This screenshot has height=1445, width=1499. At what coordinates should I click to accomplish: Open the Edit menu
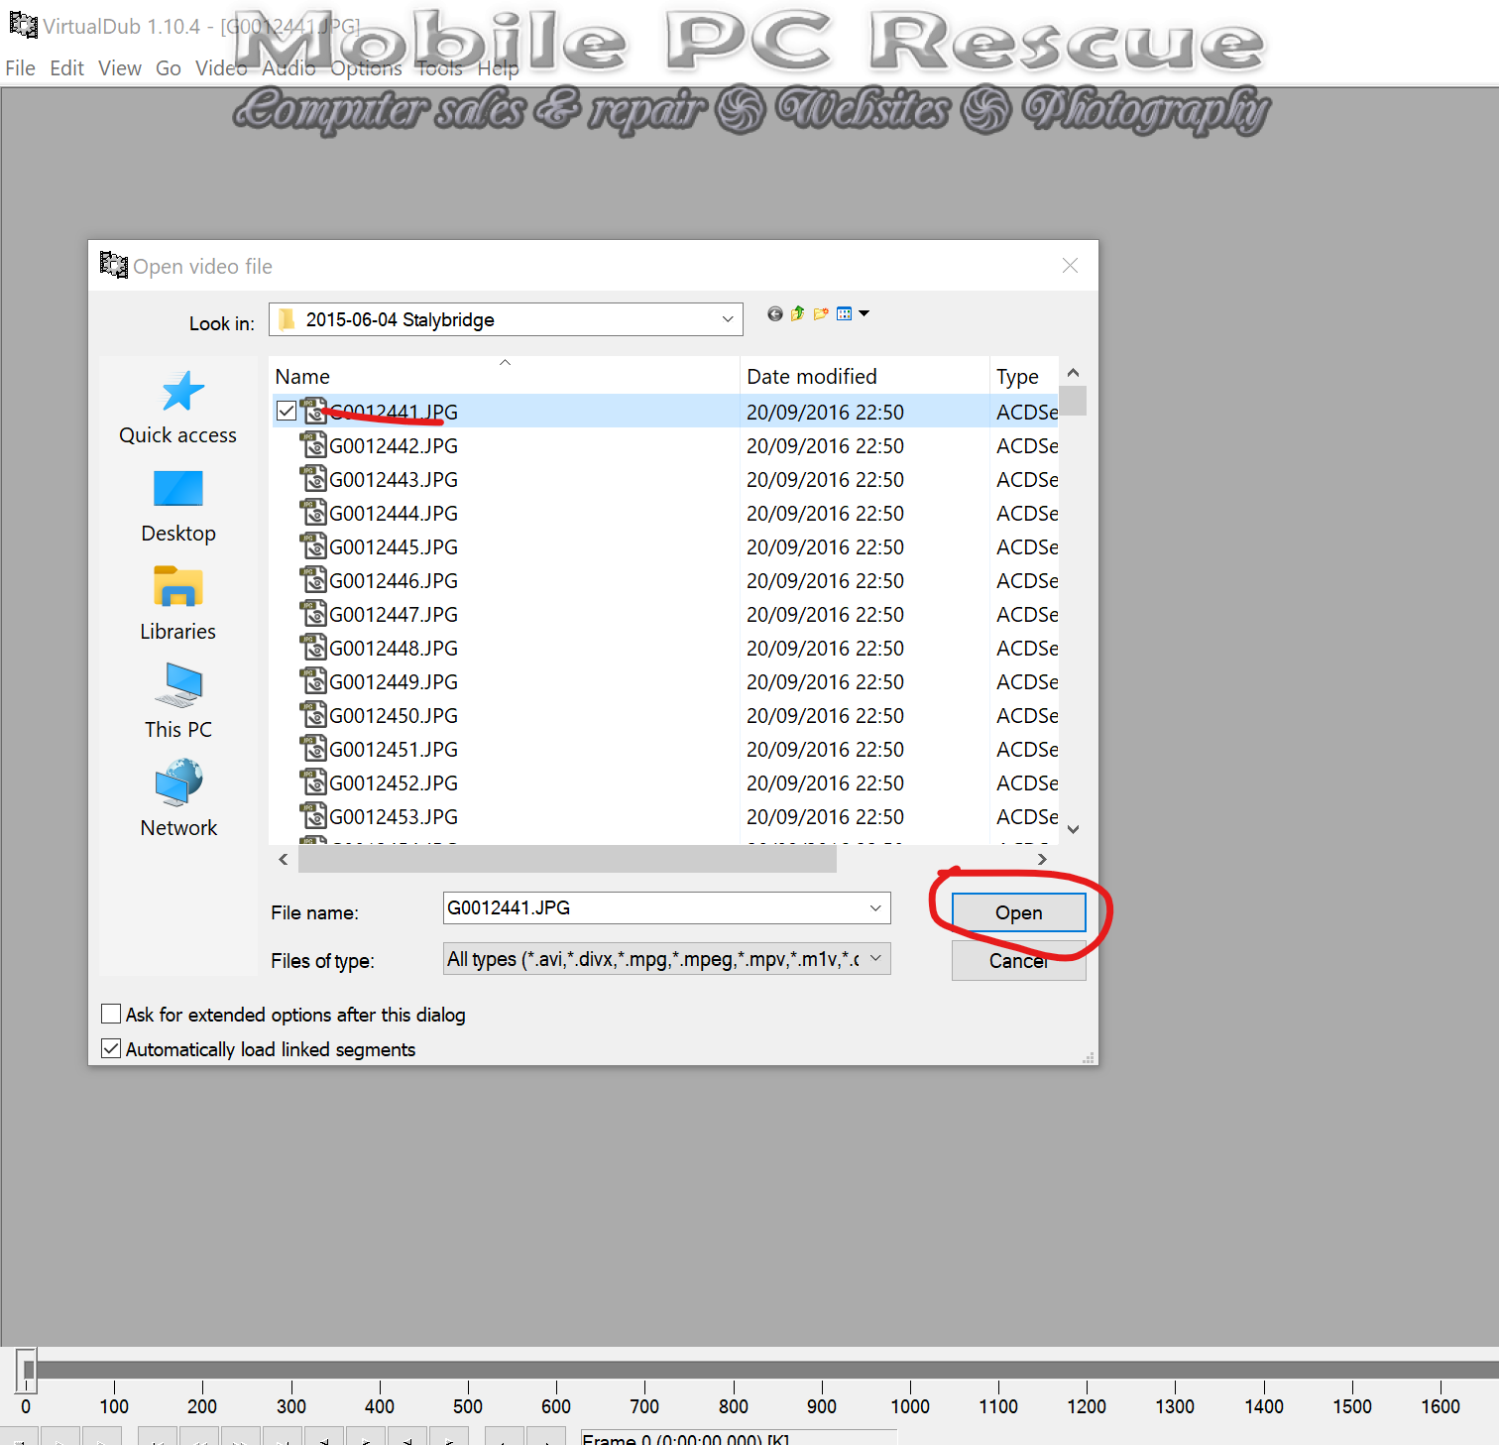(67, 67)
